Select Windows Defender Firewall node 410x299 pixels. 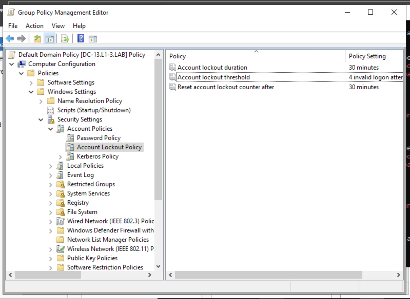tap(110, 230)
